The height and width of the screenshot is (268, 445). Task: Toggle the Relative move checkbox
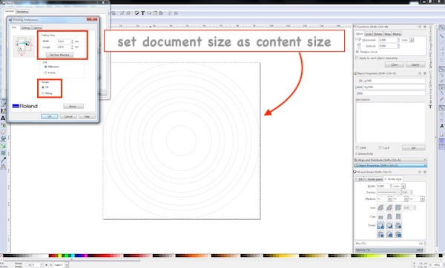coord(357,52)
